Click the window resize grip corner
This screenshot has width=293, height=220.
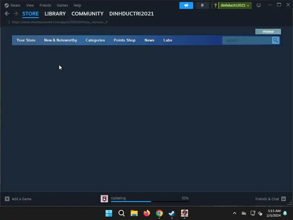[x=290, y=203]
